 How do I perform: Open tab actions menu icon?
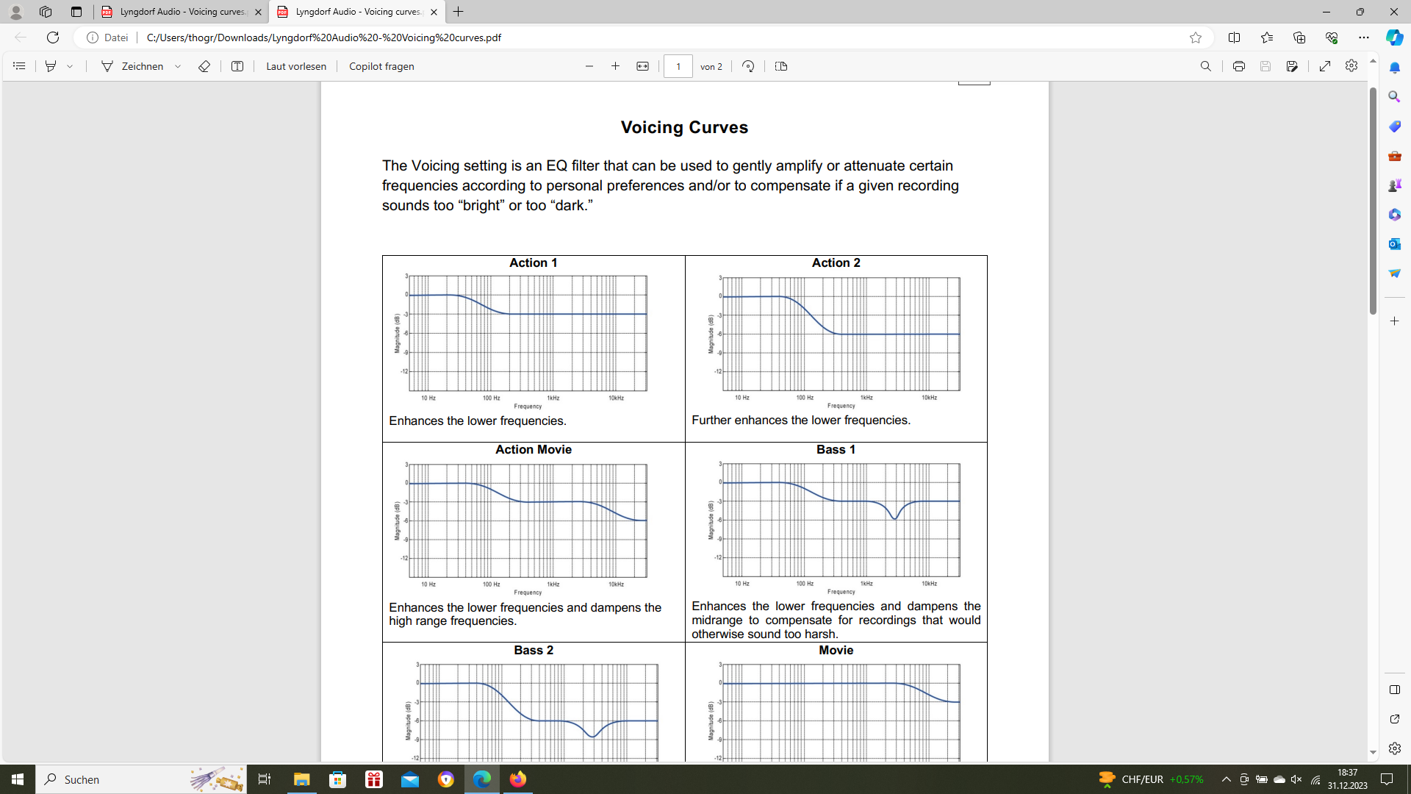point(76,12)
